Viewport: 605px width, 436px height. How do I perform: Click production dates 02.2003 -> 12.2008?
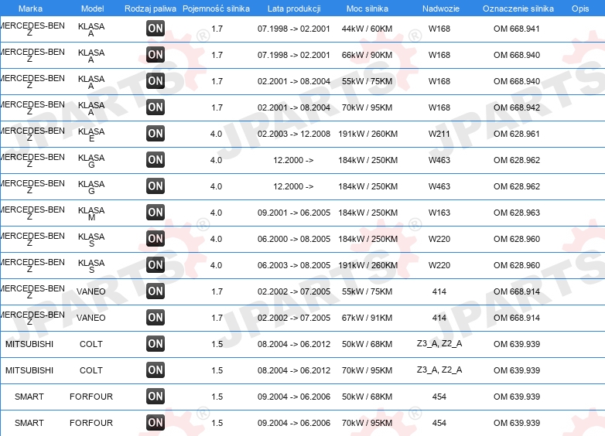tap(294, 134)
